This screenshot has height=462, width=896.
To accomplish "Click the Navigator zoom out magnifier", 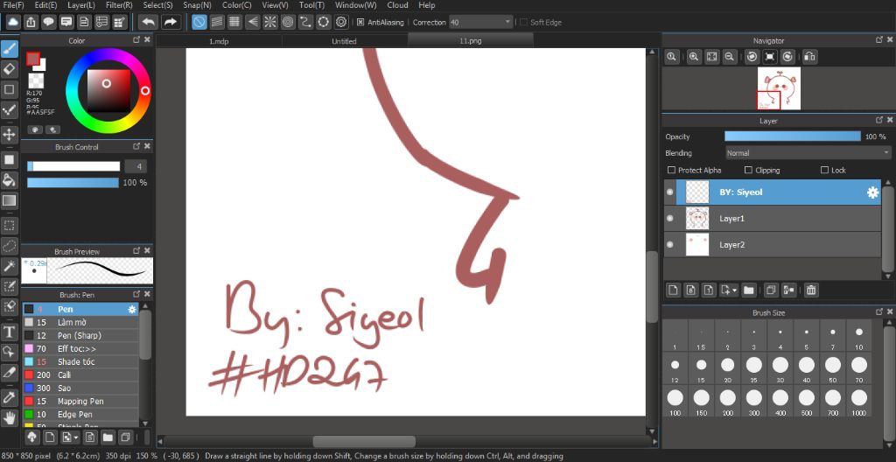I will pos(729,57).
